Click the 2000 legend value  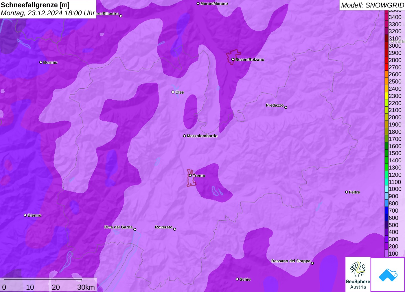pyautogui.click(x=395, y=117)
